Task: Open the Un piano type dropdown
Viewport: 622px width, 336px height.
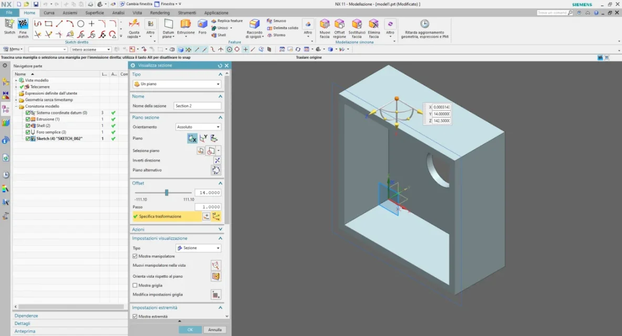Action: 177,84
